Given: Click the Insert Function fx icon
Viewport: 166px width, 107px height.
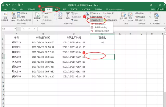Looking at the screenshot, I should point(34,29).
